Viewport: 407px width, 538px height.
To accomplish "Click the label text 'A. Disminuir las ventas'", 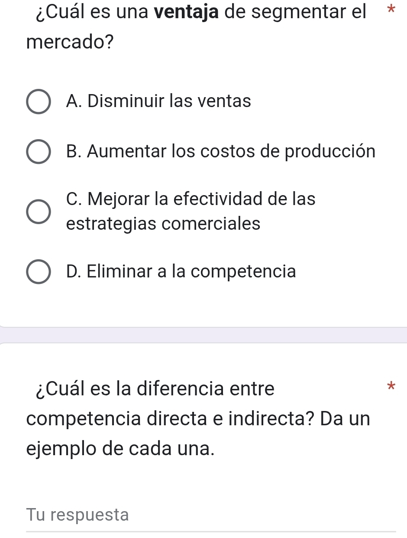I will coord(159,101).
